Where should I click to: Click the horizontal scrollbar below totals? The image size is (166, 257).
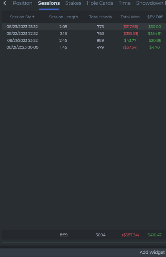tap(84, 242)
